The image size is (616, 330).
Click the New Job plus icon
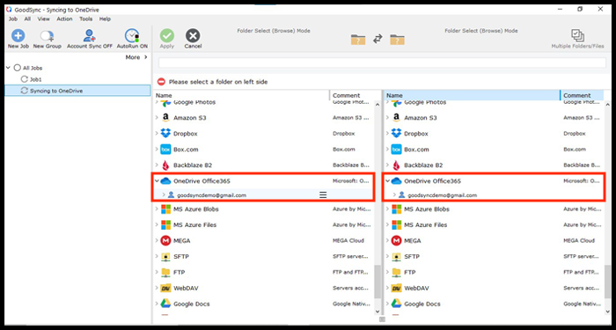pyautogui.click(x=18, y=36)
